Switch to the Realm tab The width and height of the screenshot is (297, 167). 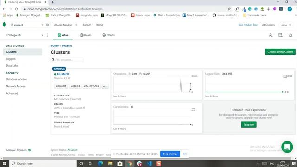pyautogui.click(x=86, y=35)
